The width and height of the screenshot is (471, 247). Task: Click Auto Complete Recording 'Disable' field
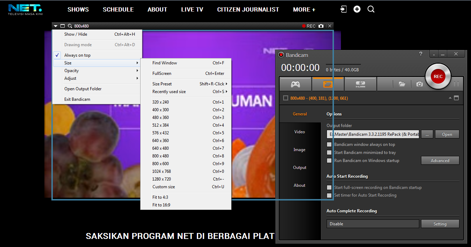(x=373, y=224)
